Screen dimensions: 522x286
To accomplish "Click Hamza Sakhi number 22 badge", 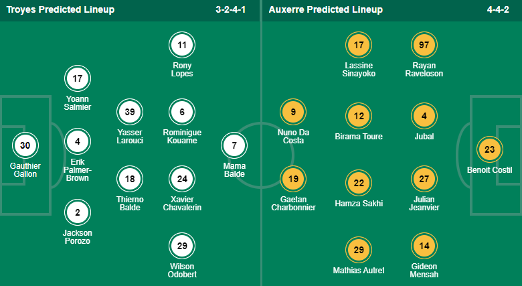I will click(x=359, y=183).
